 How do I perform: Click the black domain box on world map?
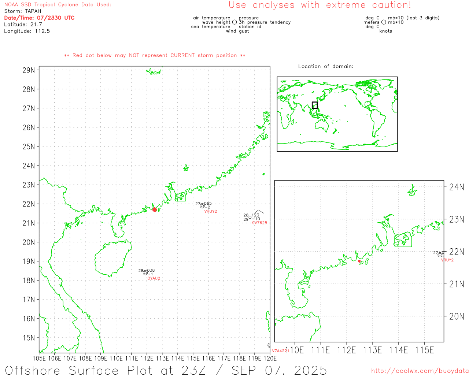(315, 105)
